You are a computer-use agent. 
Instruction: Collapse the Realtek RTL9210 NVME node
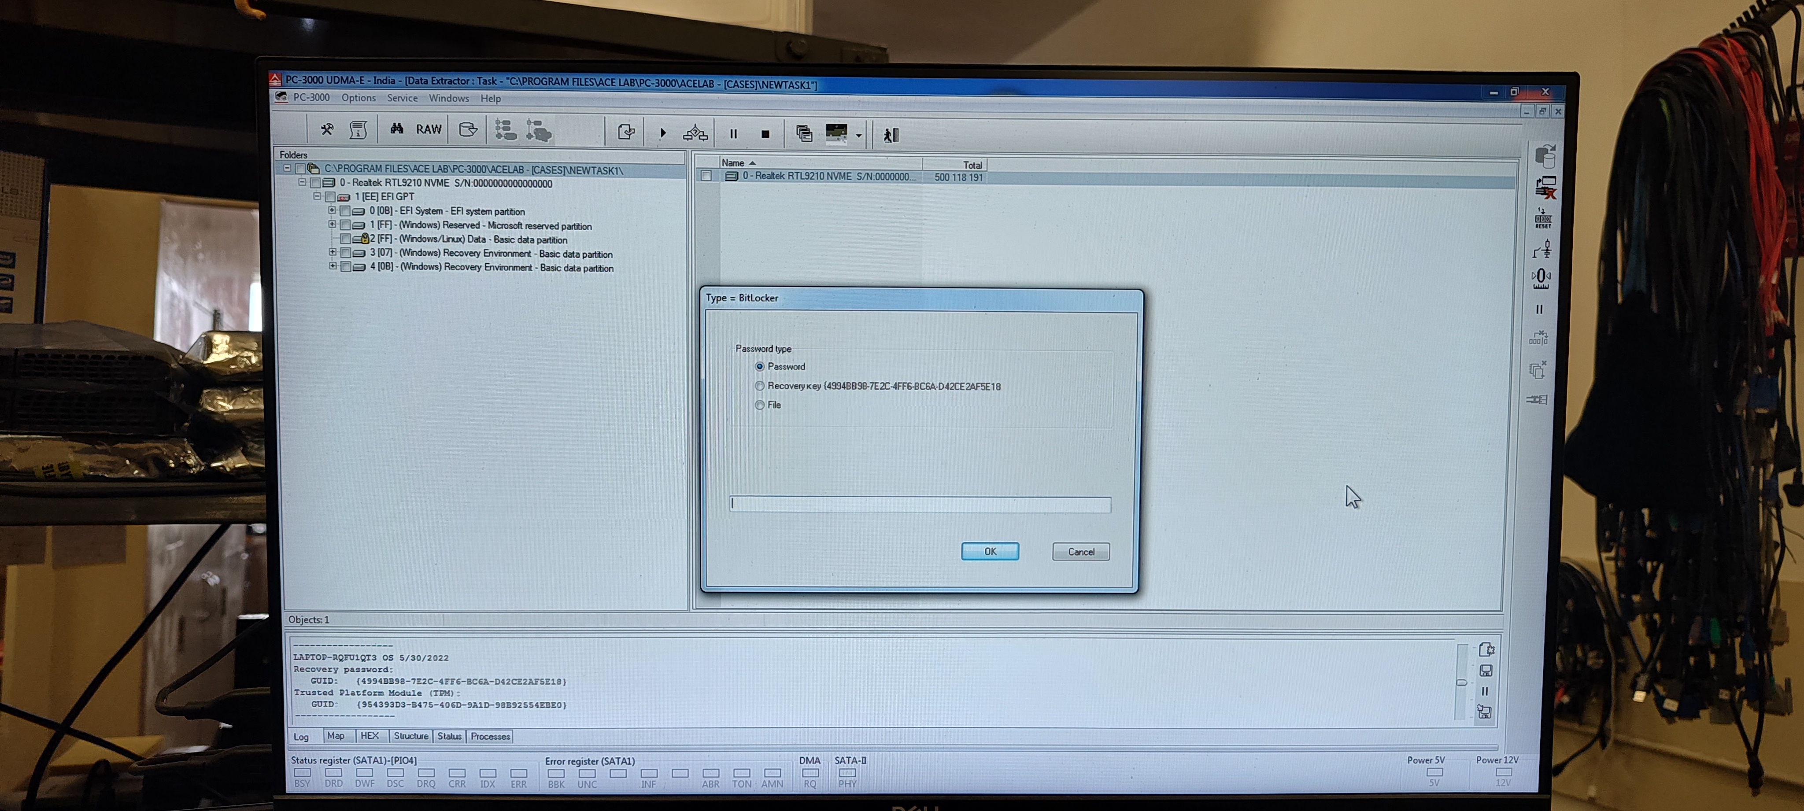(x=302, y=182)
